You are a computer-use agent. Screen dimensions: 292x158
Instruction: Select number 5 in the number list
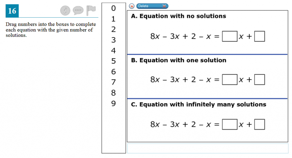pyautogui.click(x=113, y=61)
